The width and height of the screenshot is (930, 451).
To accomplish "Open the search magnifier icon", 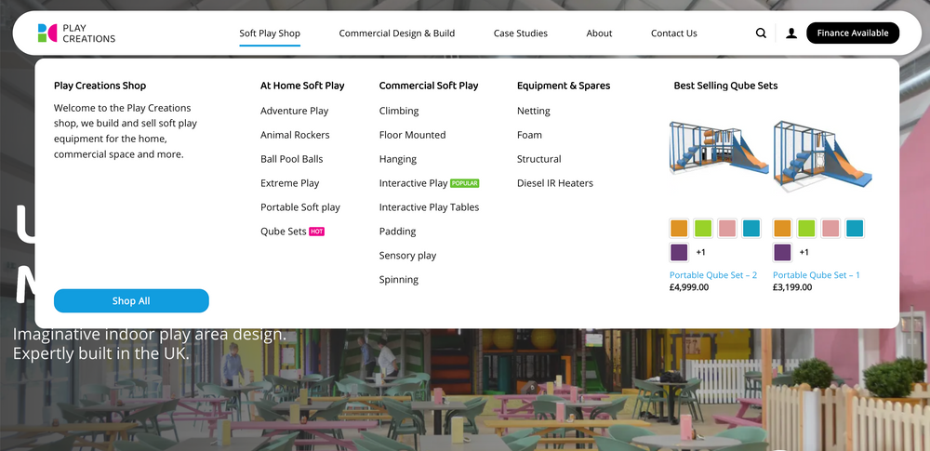I will [761, 33].
